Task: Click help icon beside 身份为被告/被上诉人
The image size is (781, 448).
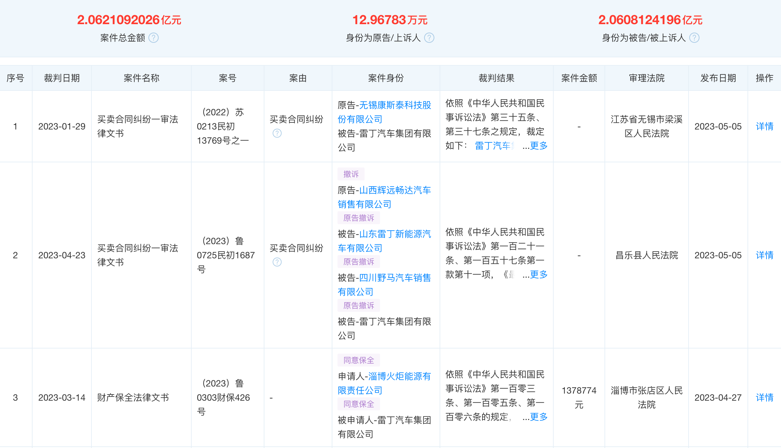Action: coord(694,38)
